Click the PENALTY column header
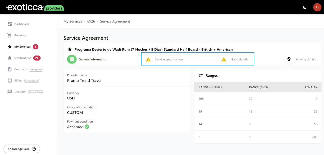The image size is (324, 155). pyautogui.click(x=311, y=87)
